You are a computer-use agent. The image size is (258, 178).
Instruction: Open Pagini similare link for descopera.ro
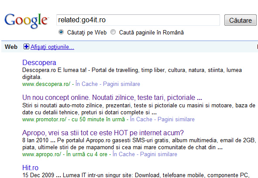coord(121,84)
